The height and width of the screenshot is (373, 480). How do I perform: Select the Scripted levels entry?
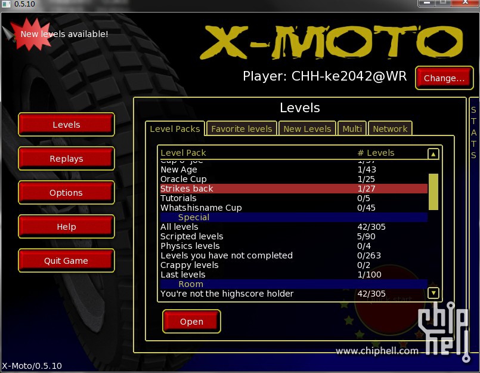point(294,236)
